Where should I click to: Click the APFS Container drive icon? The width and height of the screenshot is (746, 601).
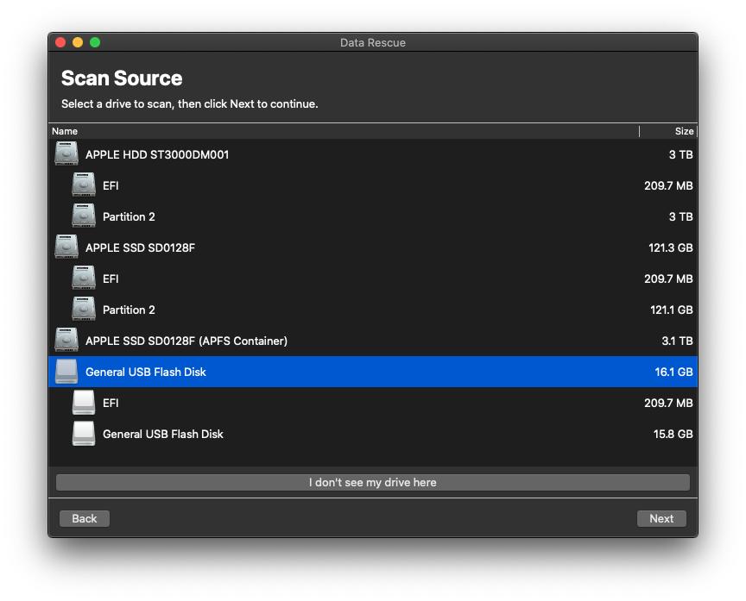(x=66, y=341)
